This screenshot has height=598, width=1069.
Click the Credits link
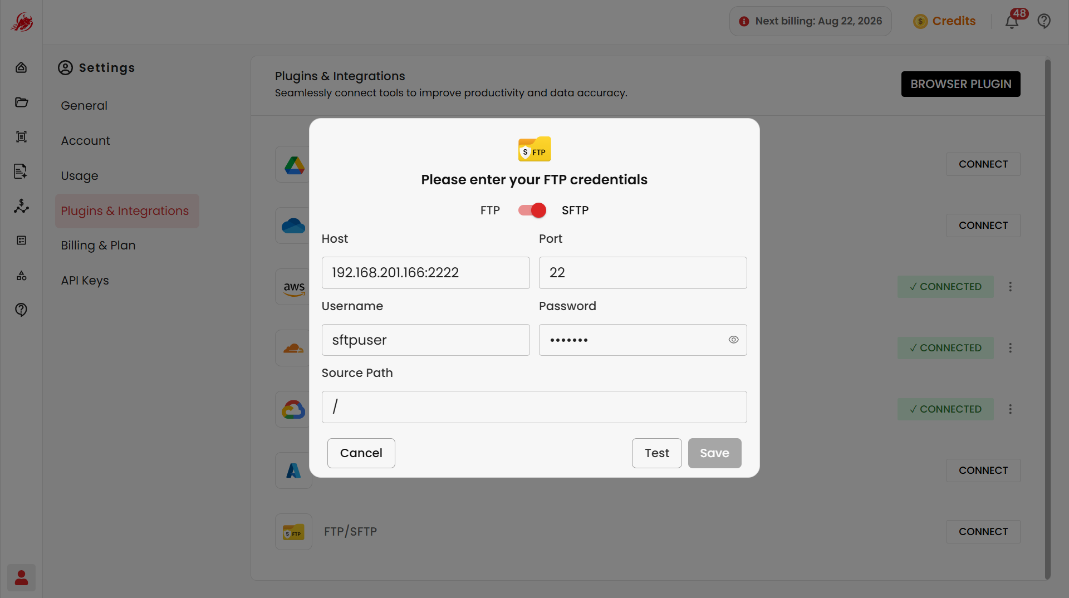coord(954,21)
